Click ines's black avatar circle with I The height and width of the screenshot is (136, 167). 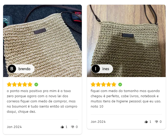(96, 69)
